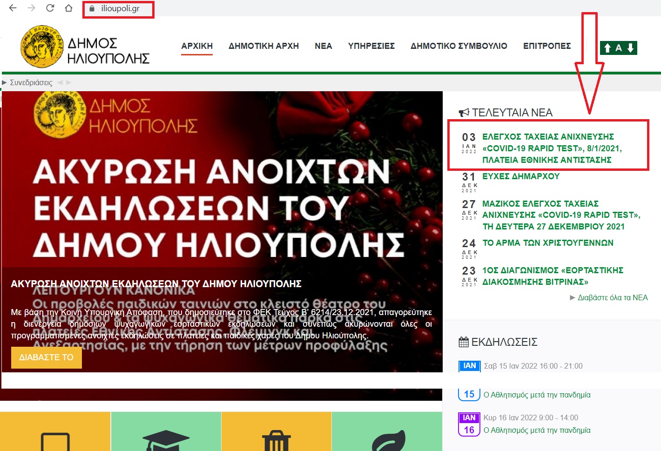Screen dimensions: 661x451
Task: Click the ΤΕΛΕΥΤΑΙΑ ΝΕΑ section heading
Action: tap(512, 113)
